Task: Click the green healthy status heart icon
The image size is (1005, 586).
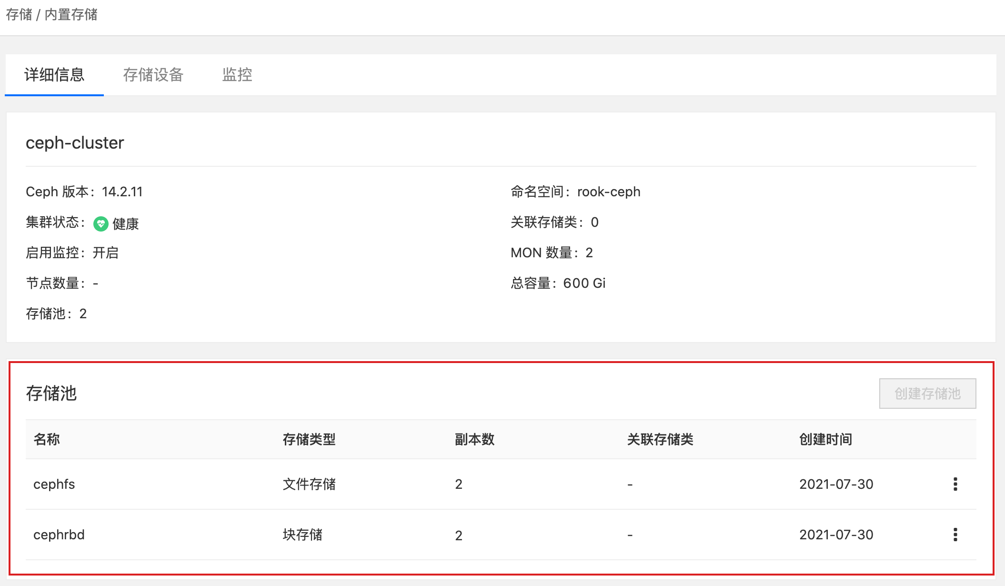Action: point(100,223)
